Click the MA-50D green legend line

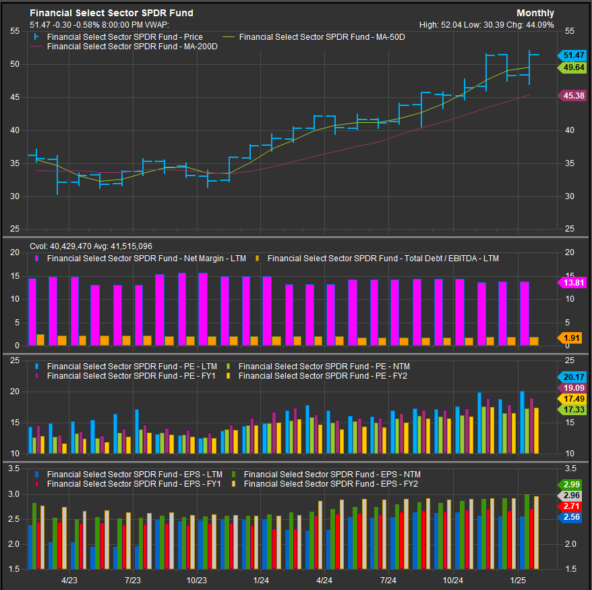229,37
